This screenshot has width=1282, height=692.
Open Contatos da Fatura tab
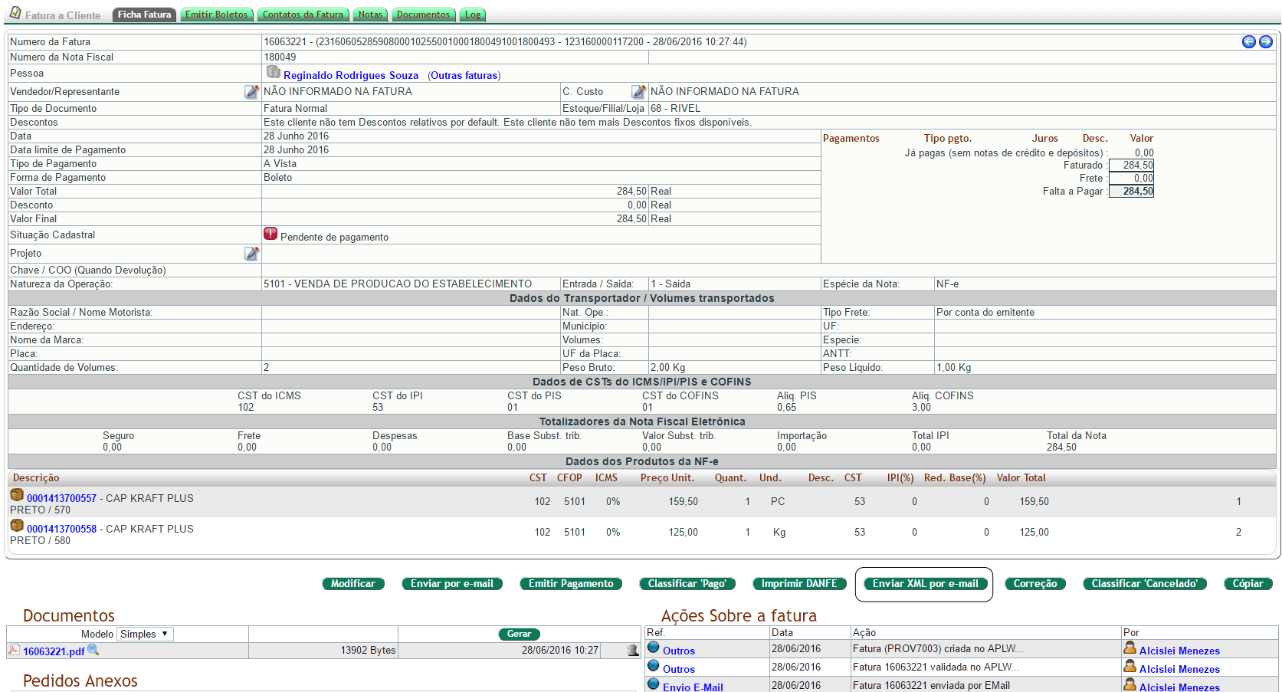303,15
